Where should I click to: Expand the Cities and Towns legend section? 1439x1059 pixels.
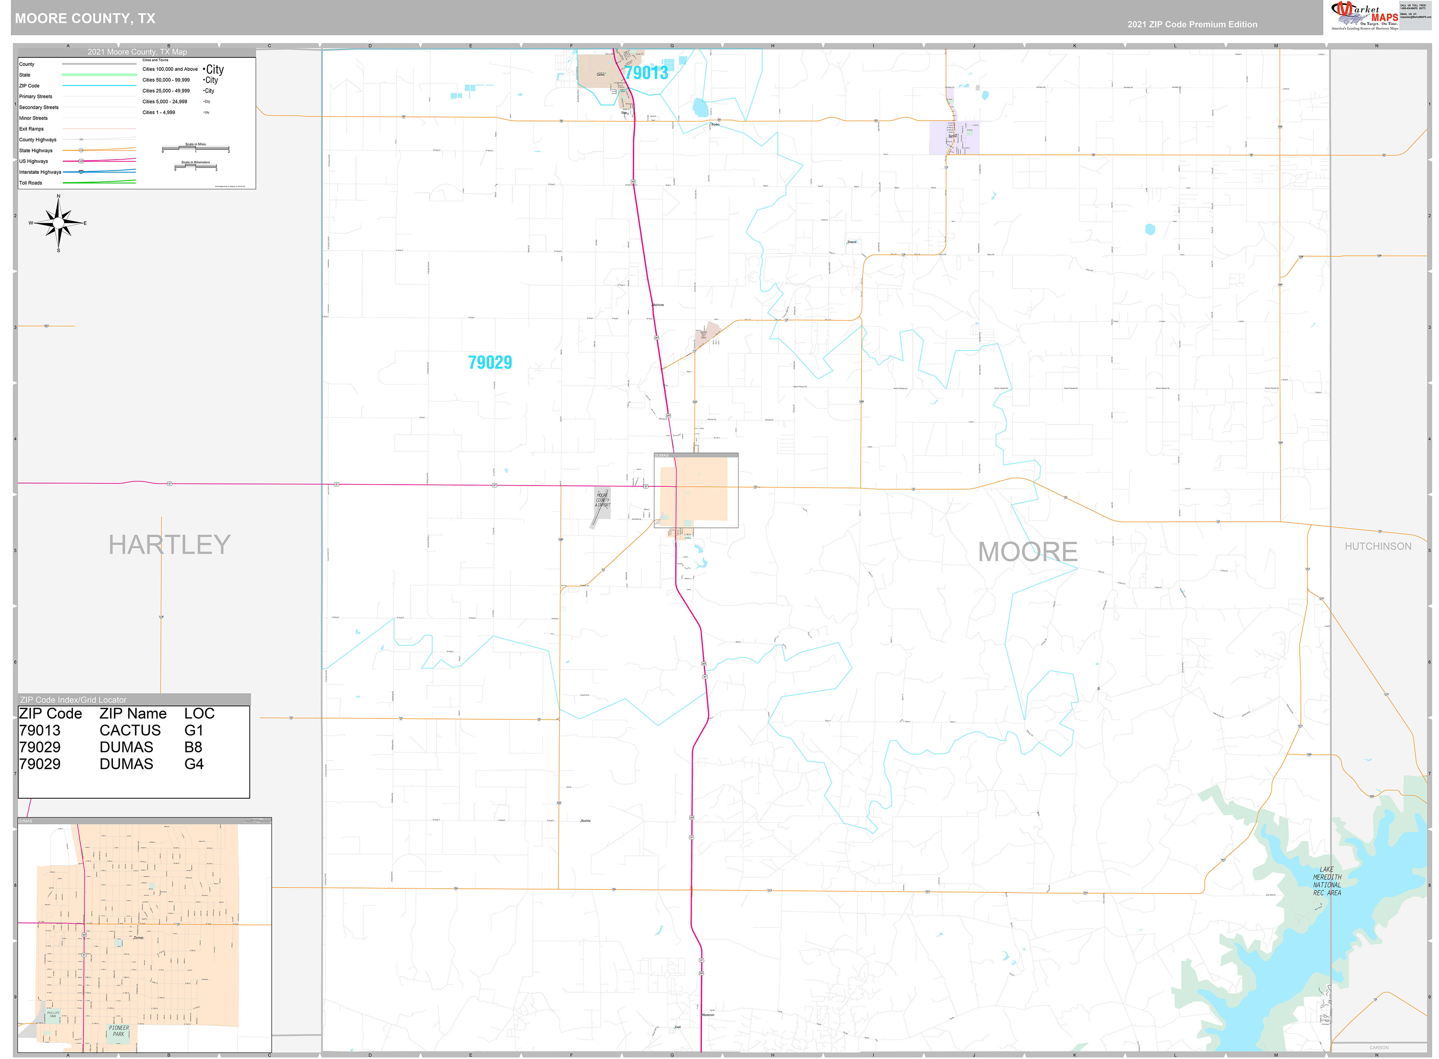tap(156, 59)
